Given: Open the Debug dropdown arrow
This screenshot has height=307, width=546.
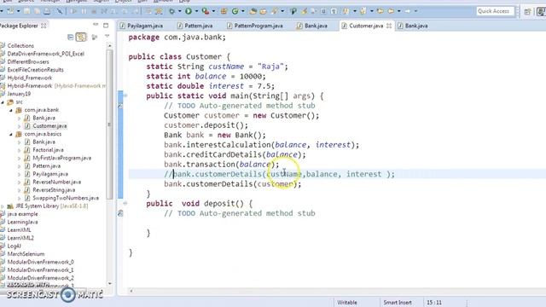Looking at the screenshot, I should pos(180,11).
